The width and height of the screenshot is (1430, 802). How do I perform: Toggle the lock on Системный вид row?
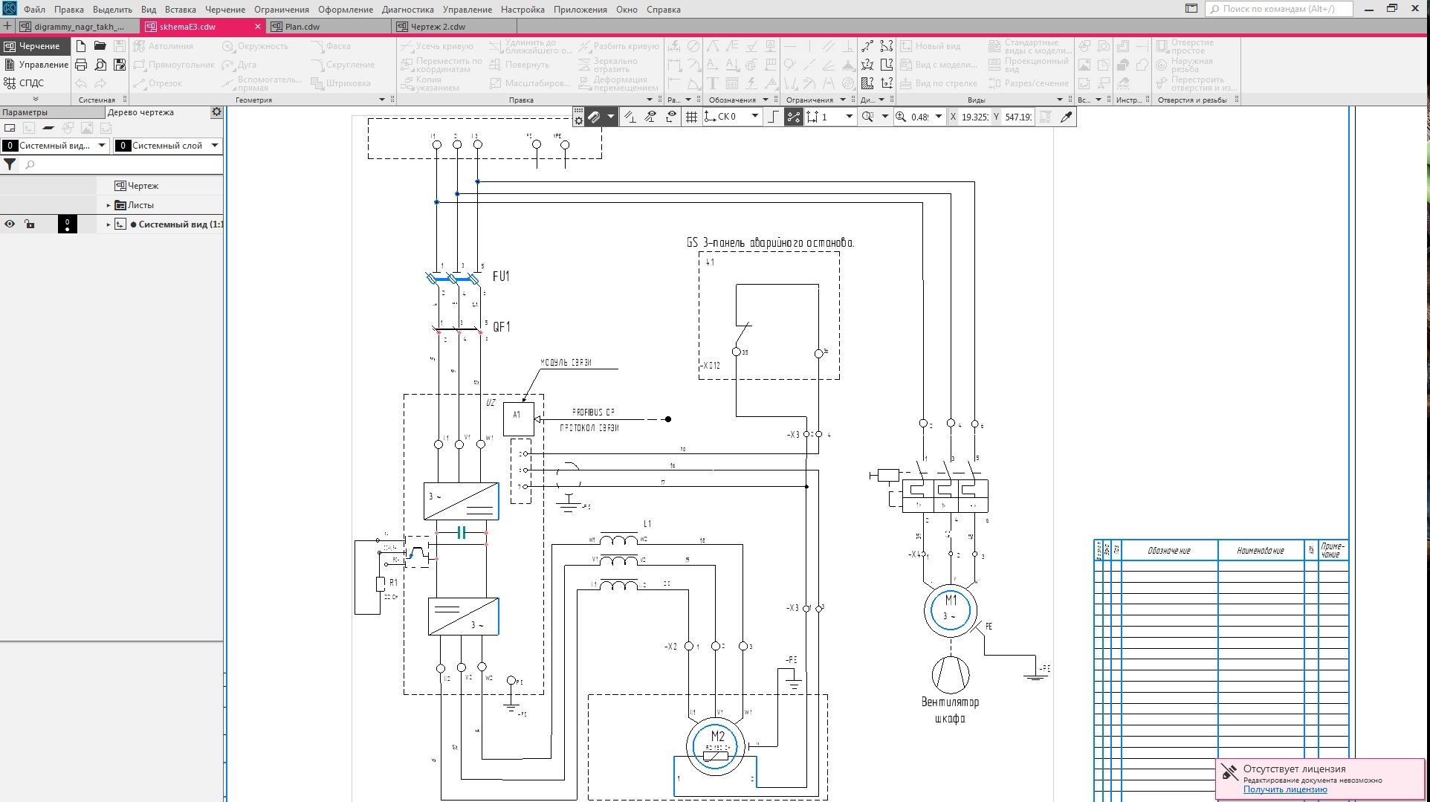pyautogui.click(x=29, y=224)
